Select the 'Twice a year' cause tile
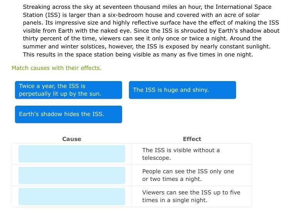This screenshot has width=298, height=214. (69, 90)
